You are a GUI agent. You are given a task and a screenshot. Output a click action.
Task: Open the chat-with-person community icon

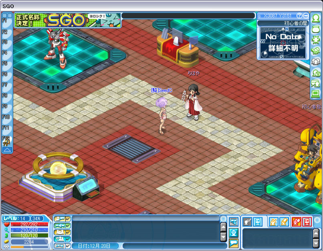(315, 83)
